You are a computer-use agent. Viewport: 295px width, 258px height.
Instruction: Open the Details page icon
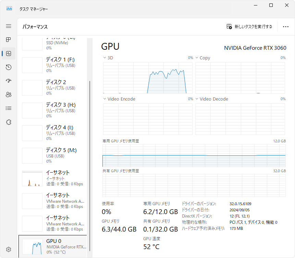point(9,108)
